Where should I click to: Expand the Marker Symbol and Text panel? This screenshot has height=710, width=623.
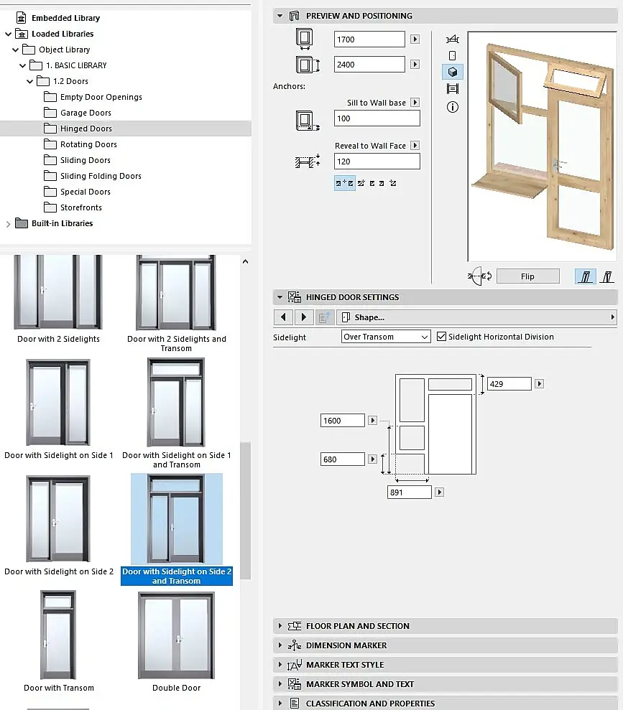pos(280,683)
